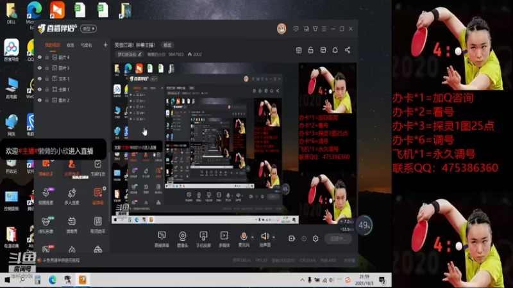Select the 全屏 1 layer row
This screenshot has height=288, width=513.
(71, 90)
